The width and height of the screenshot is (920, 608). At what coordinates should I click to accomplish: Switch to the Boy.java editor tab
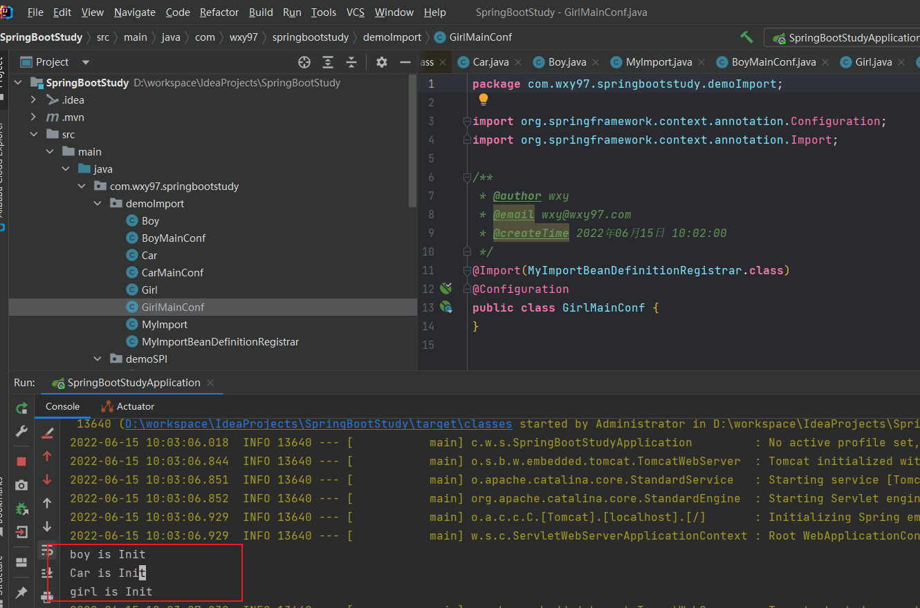coord(567,62)
